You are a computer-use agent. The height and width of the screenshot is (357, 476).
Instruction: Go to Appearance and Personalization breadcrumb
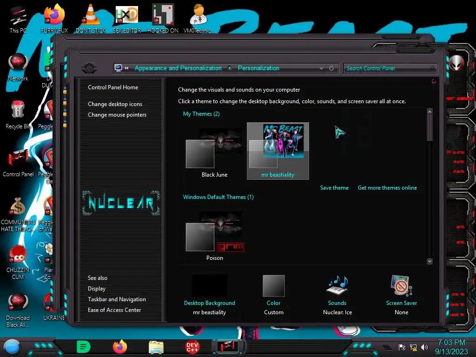tap(178, 68)
